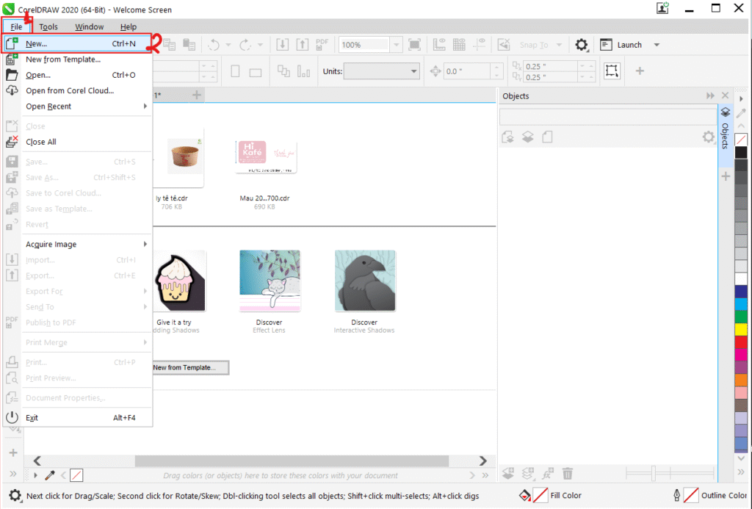Image resolution: width=752 pixels, height=509 pixels.
Task: Click the first icon in the Objects docker toolbar
Action: 508,137
